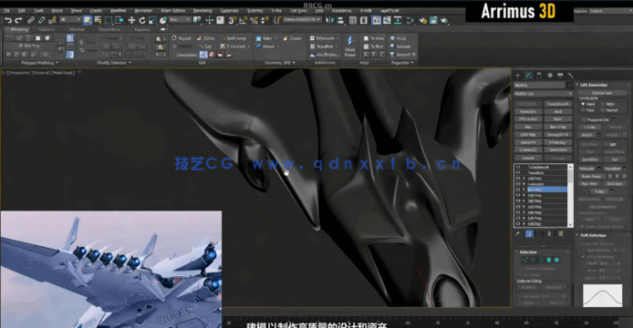This screenshot has height=328, width=633.
Task: Select Vertex sub-object level in Selection rollout
Action: [524, 260]
